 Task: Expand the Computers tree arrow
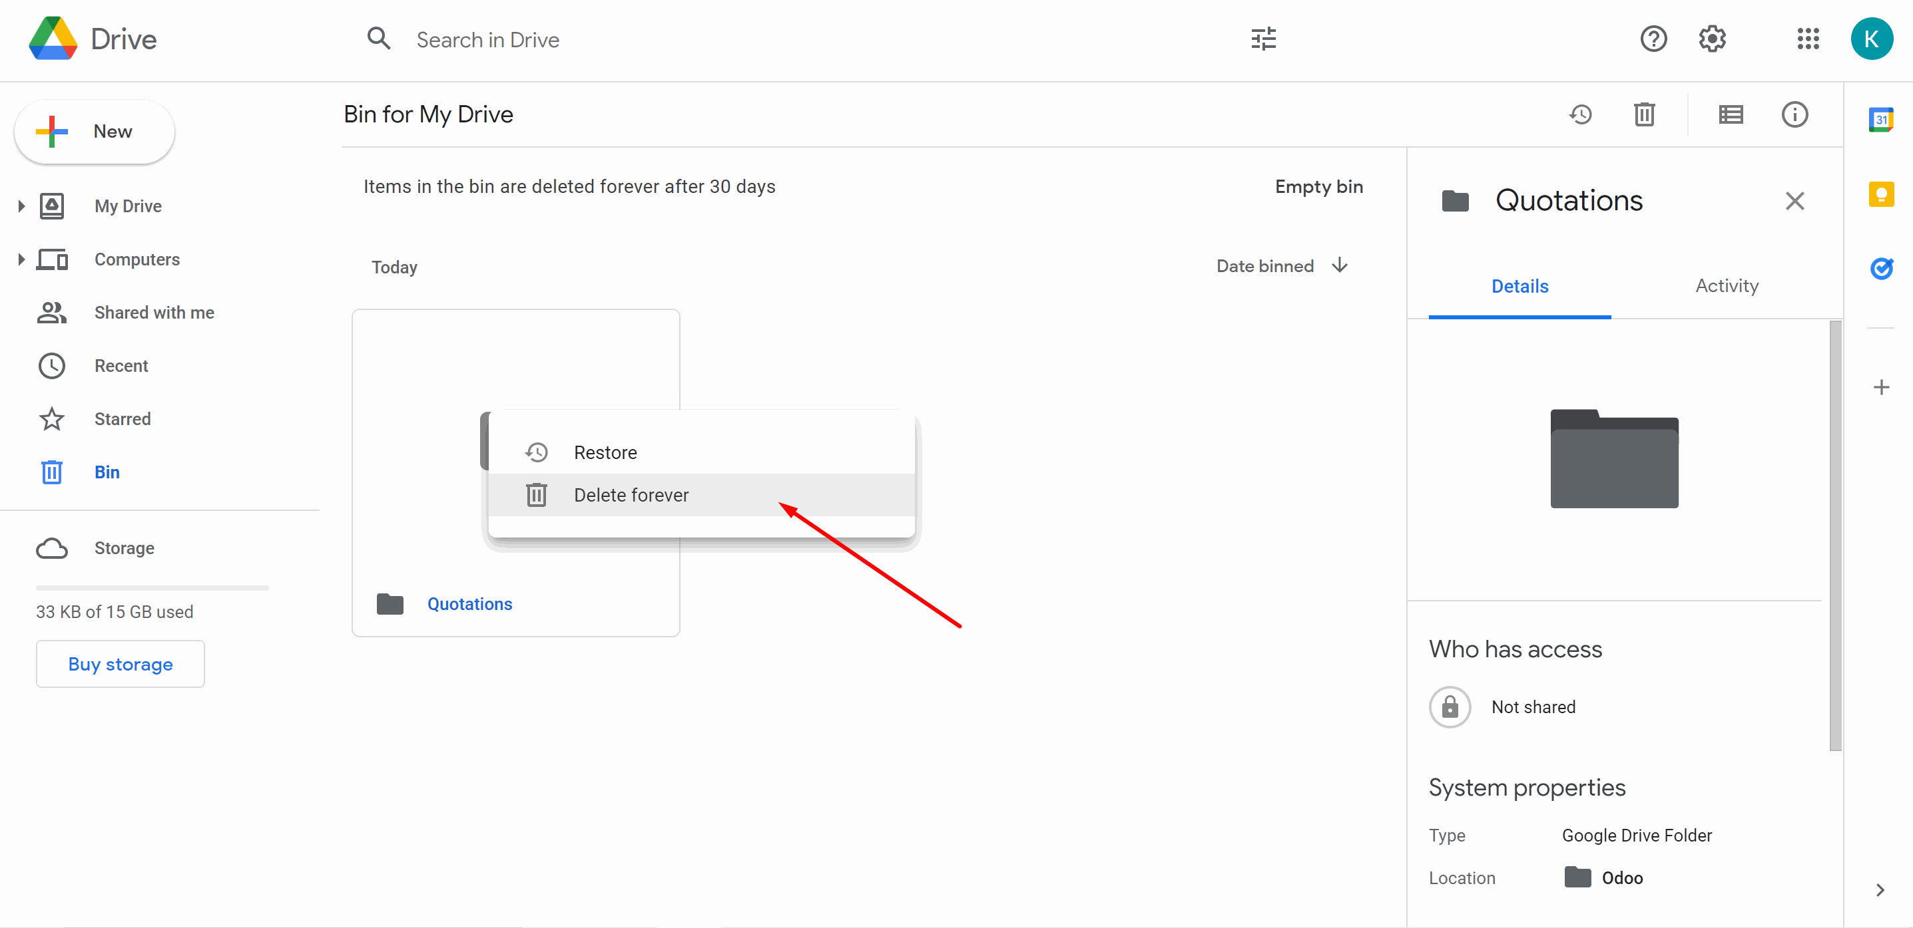(x=21, y=259)
